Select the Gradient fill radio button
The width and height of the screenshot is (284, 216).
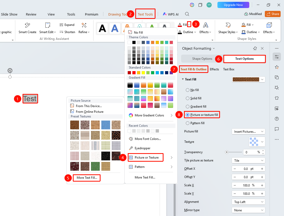click(x=187, y=107)
